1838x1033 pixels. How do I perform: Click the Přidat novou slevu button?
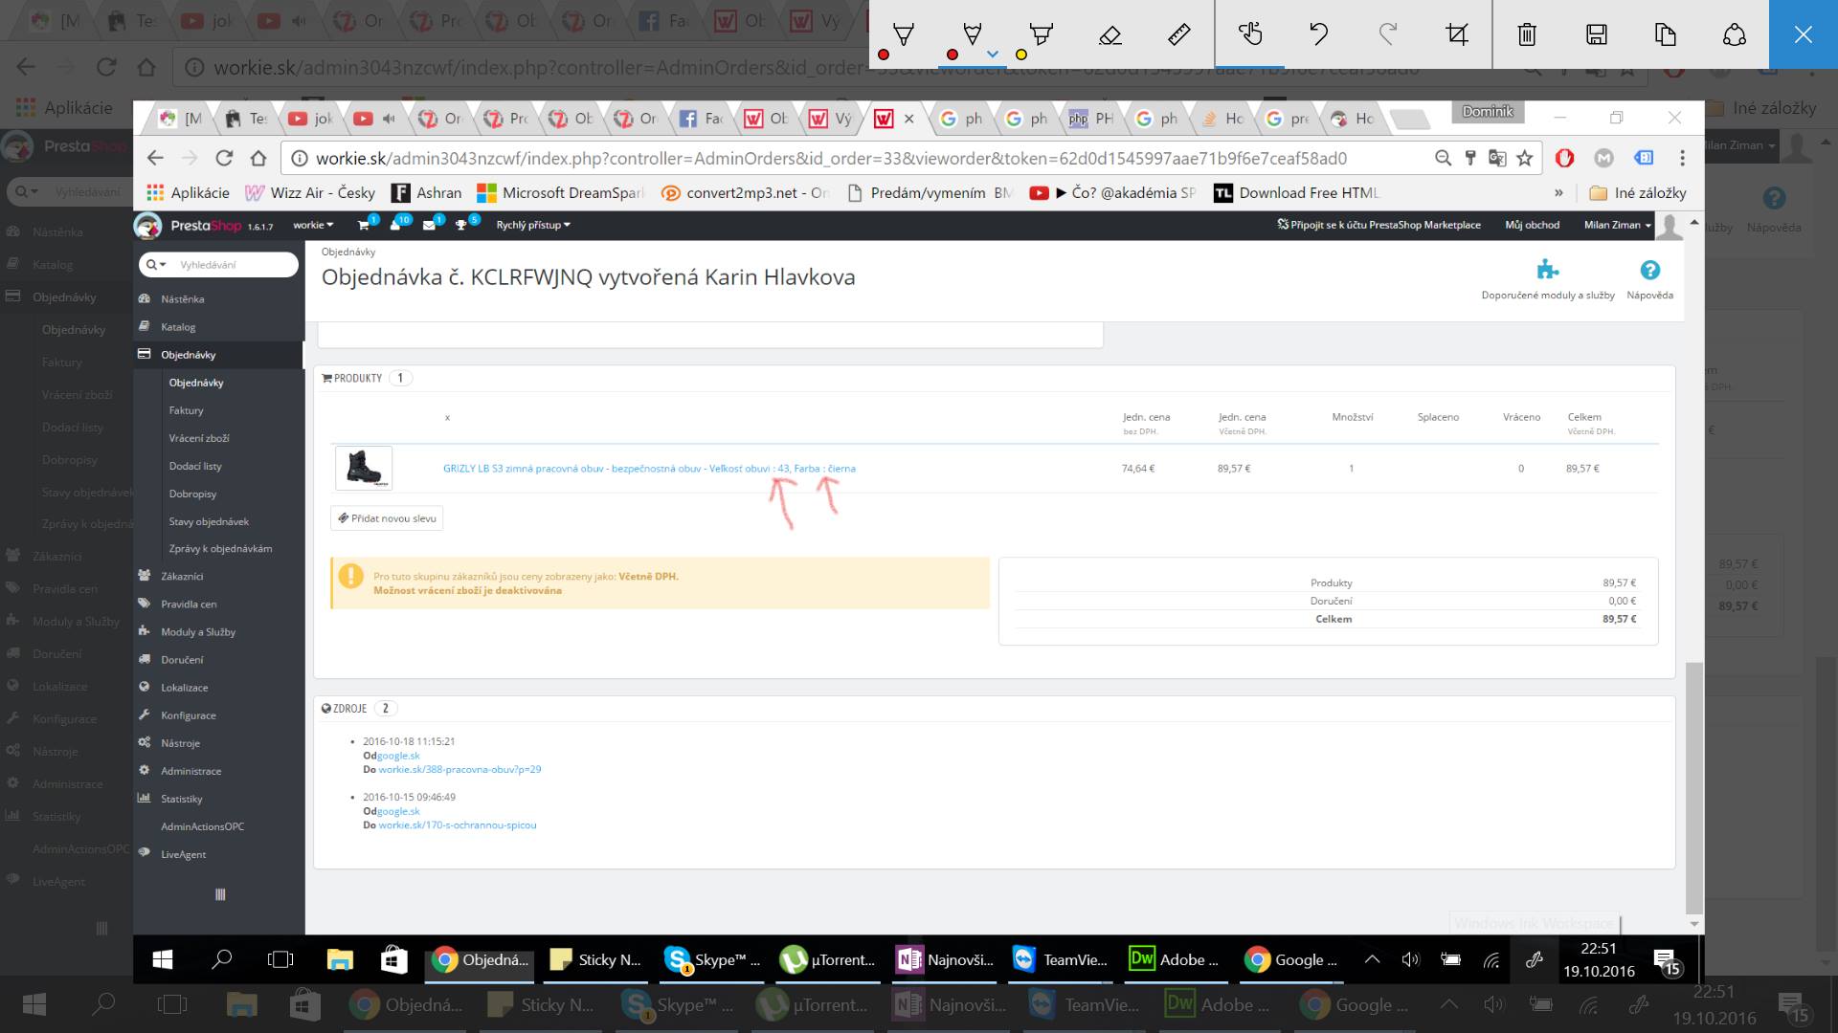[387, 518]
